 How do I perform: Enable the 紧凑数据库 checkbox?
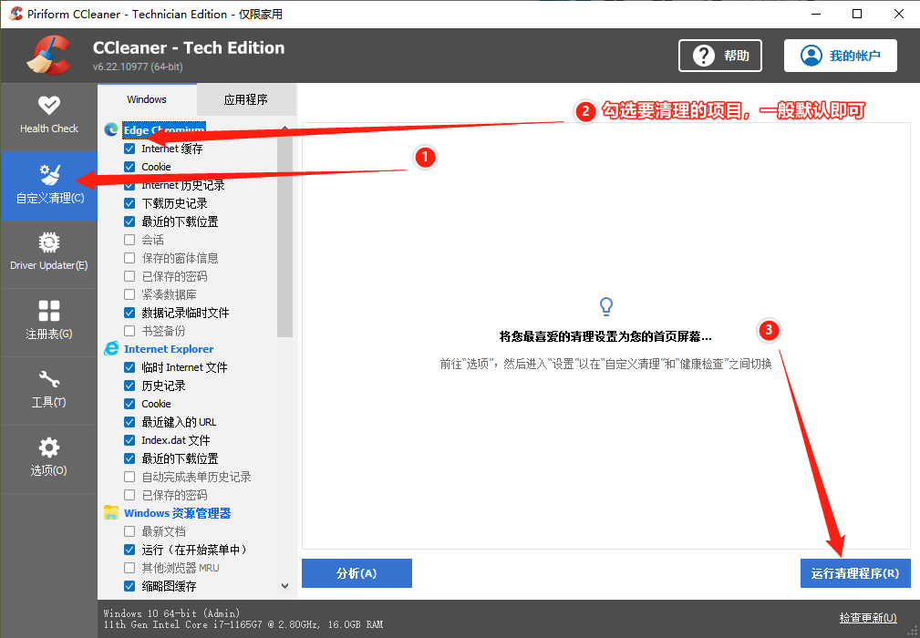(129, 294)
